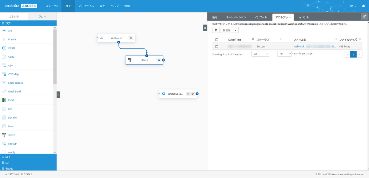Check the Success row checkbox

tap(217, 47)
